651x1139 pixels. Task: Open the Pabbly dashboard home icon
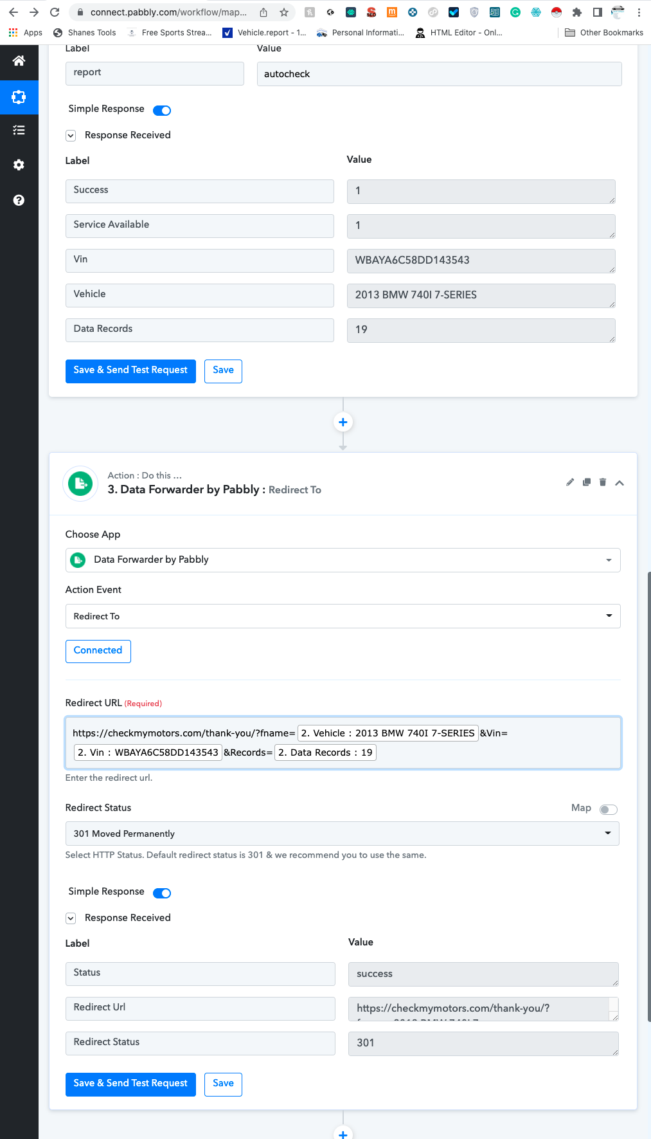(19, 61)
